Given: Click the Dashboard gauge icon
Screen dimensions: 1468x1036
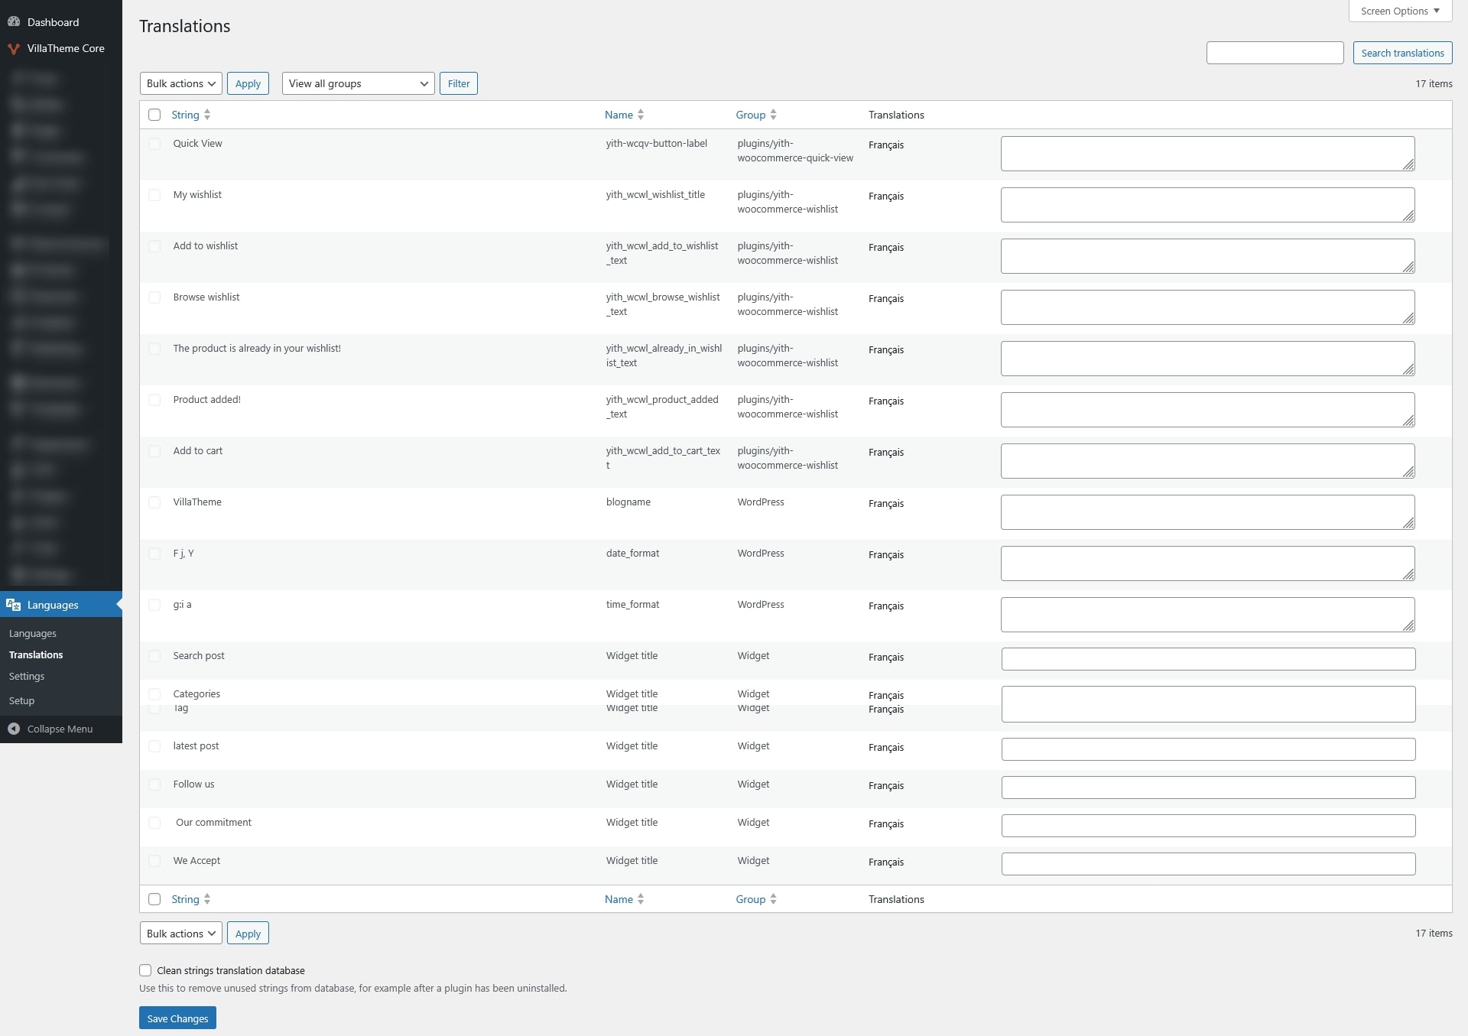Looking at the screenshot, I should (14, 22).
